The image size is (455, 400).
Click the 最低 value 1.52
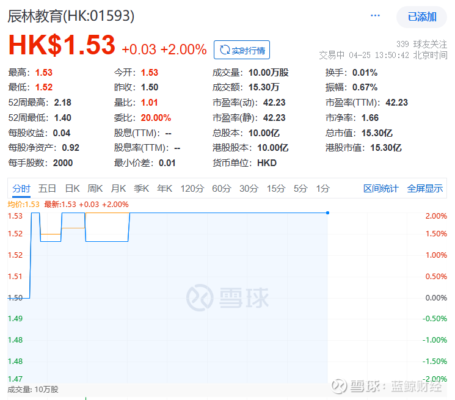tap(44, 87)
